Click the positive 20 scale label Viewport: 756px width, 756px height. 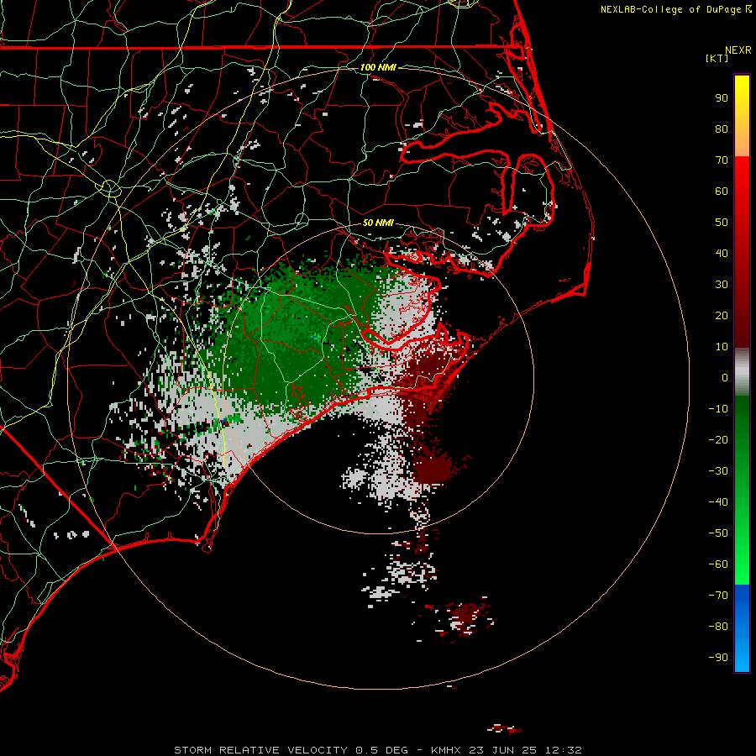(x=722, y=316)
